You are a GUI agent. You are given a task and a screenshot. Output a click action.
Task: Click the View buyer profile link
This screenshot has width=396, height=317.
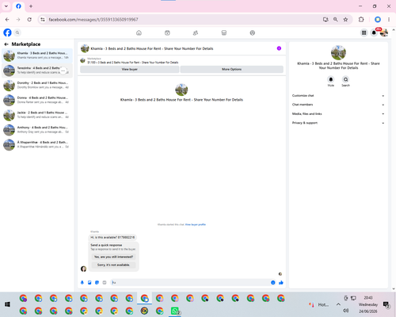[196, 224]
